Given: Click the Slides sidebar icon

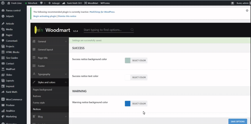Looking at the screenshot, I should click(x=3, y=75).
